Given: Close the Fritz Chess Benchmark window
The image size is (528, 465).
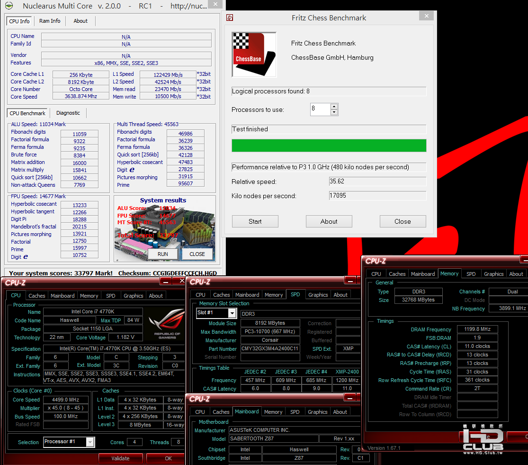Looking at the screenshot, I should tap(426, 16).
